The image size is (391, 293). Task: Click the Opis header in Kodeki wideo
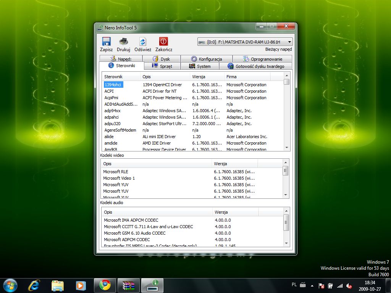[156, 164]
